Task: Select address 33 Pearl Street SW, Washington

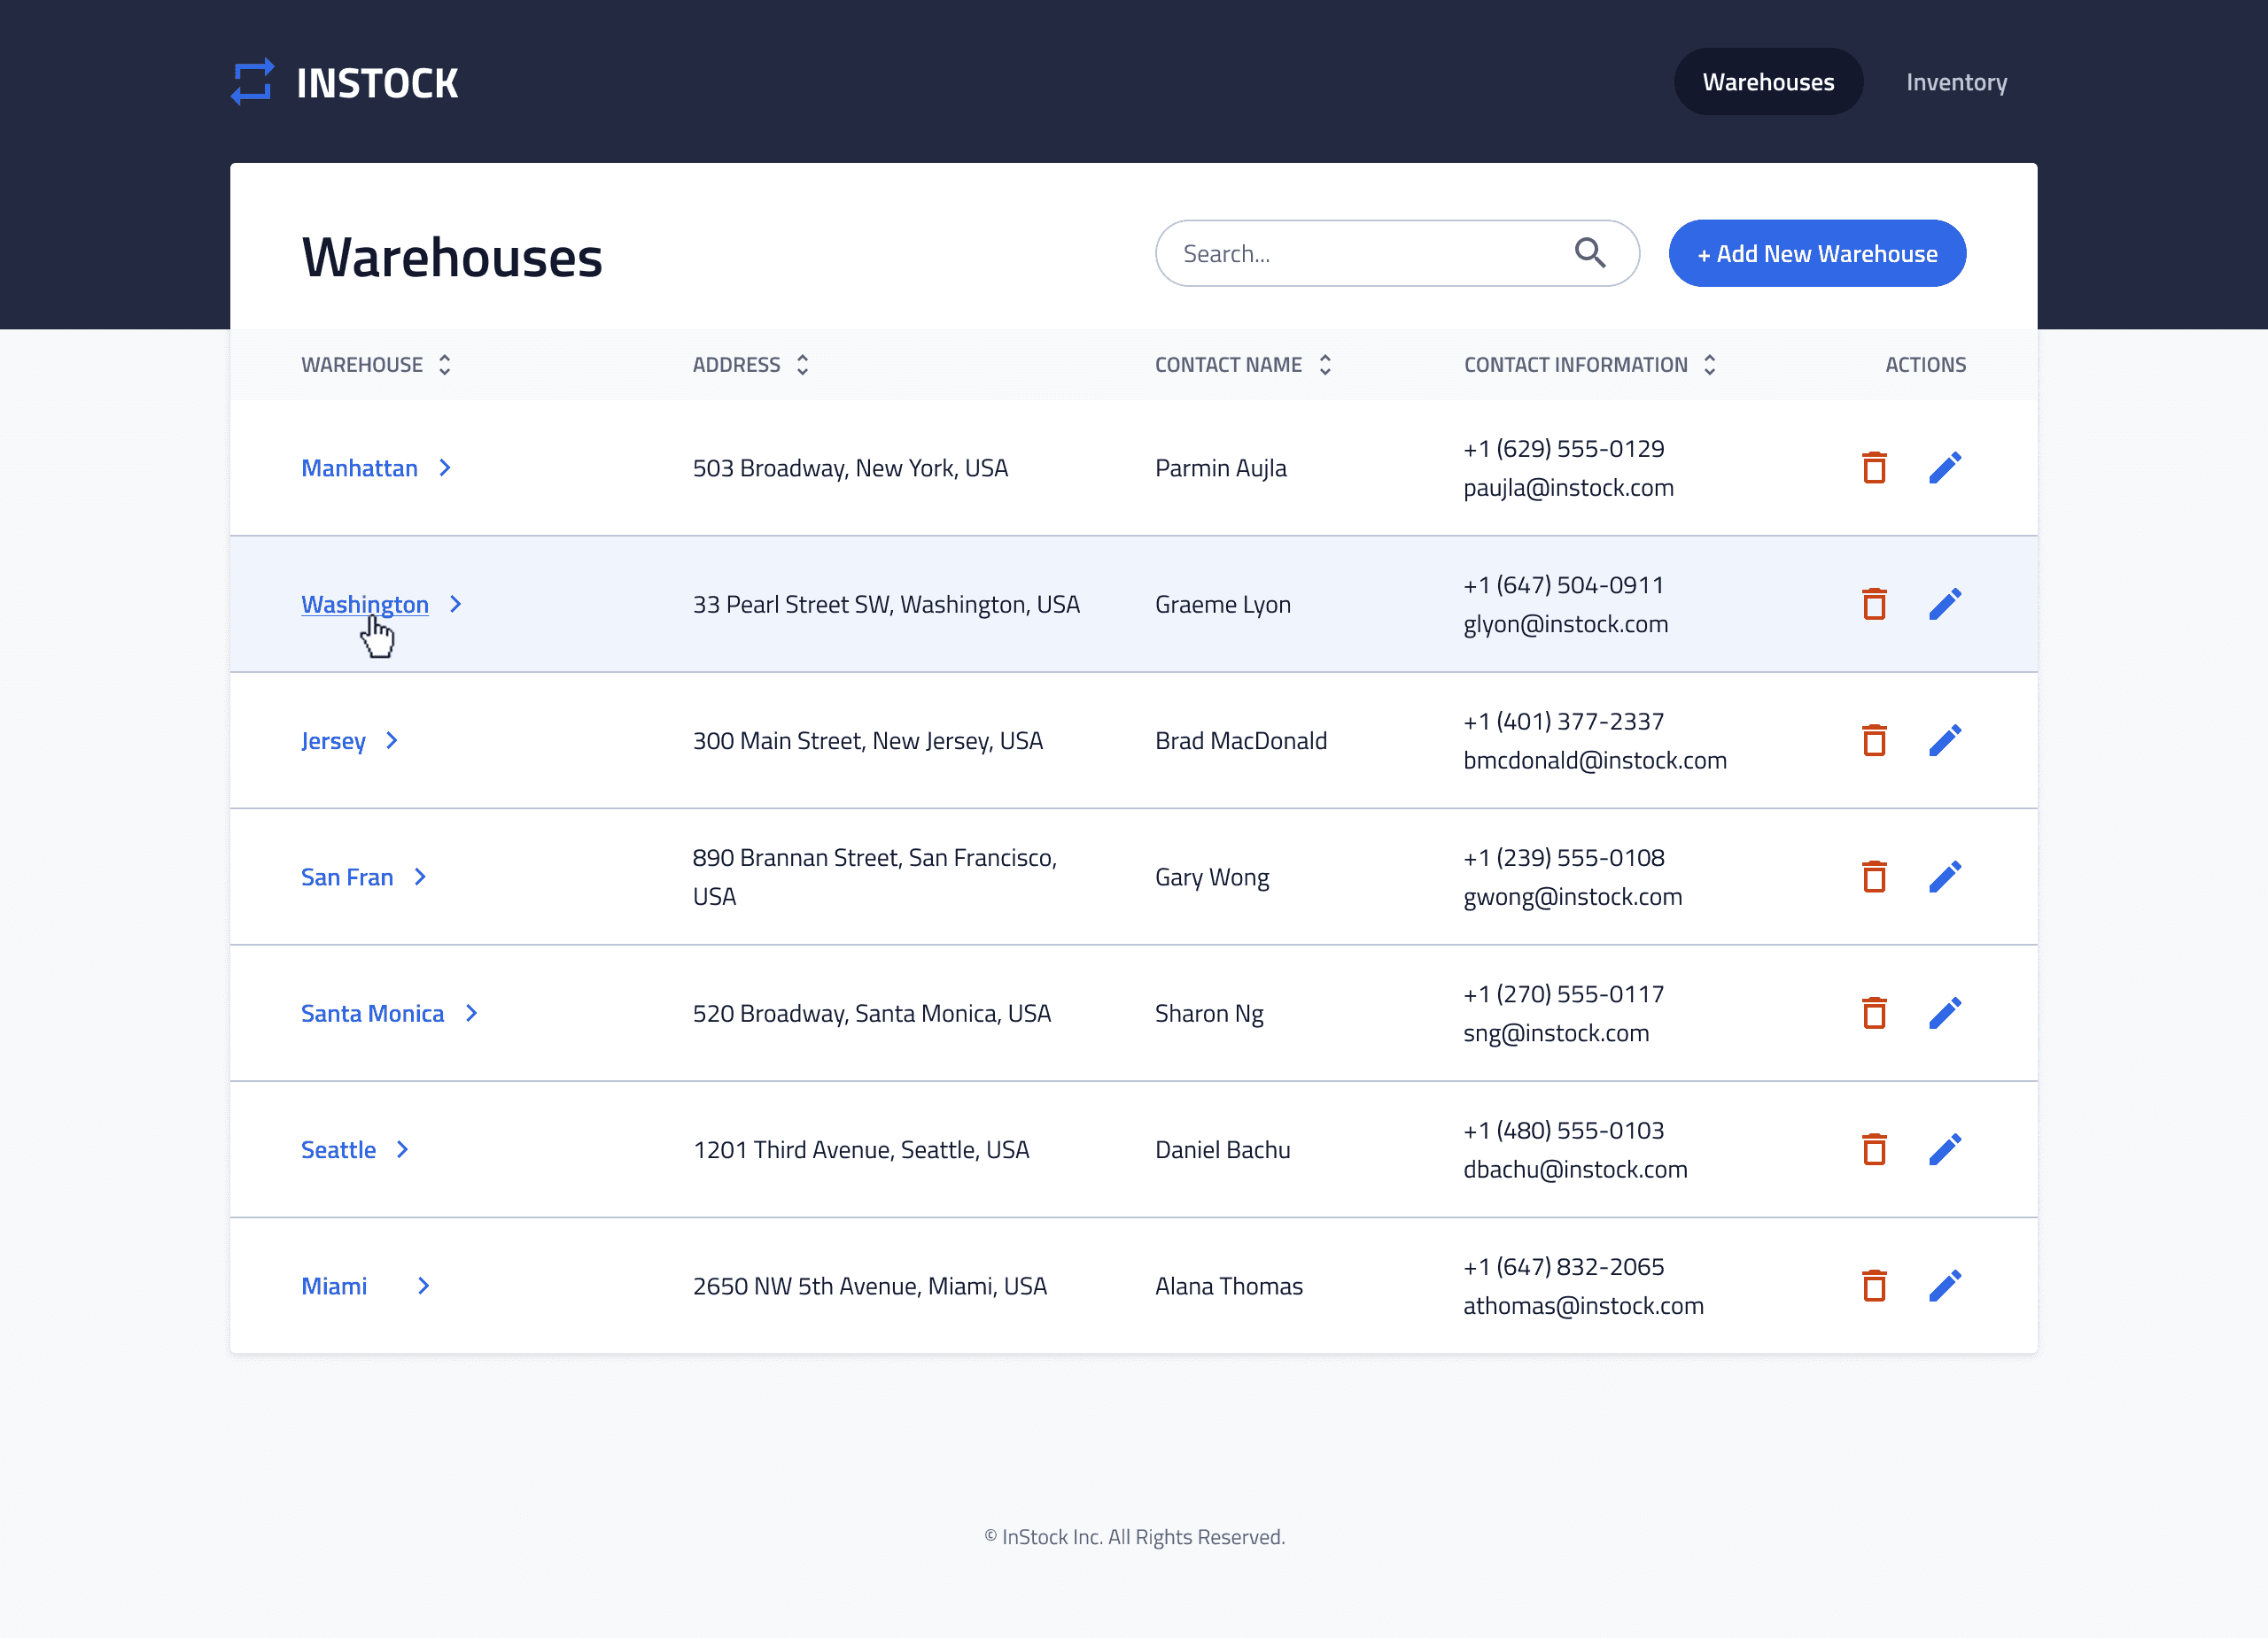Action: point(886,605)
